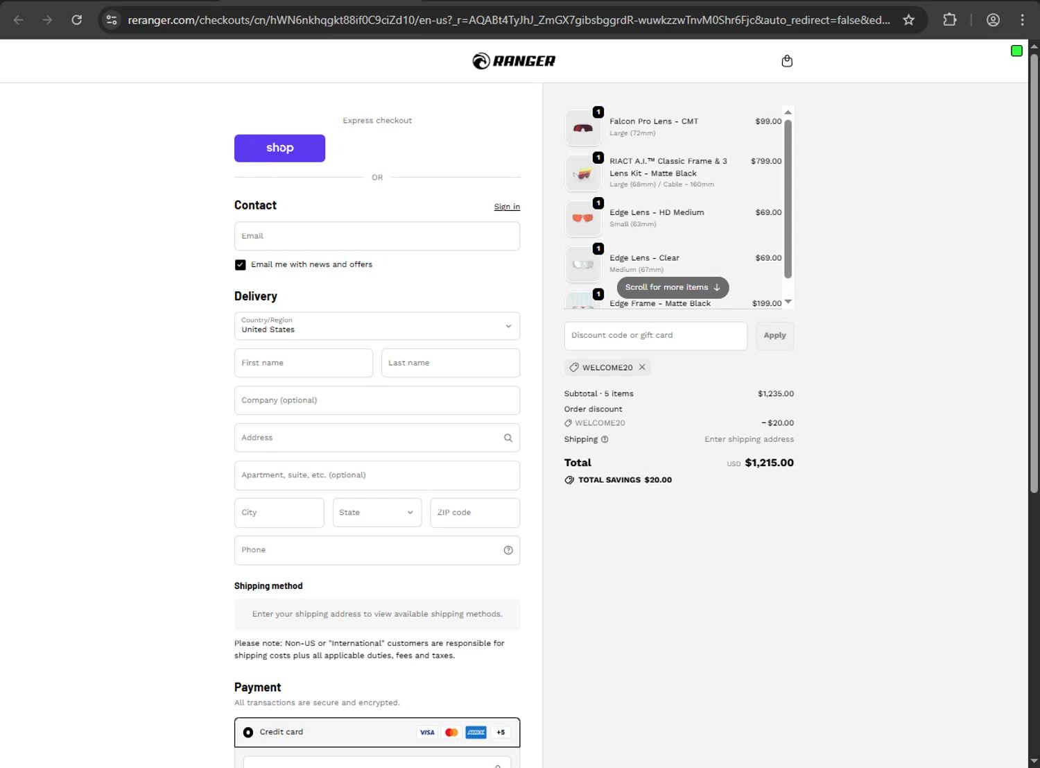Focus the Company (optional) field
Image resolution: width=1040 pixels, height=768 pixels.
tap(377, 400)
